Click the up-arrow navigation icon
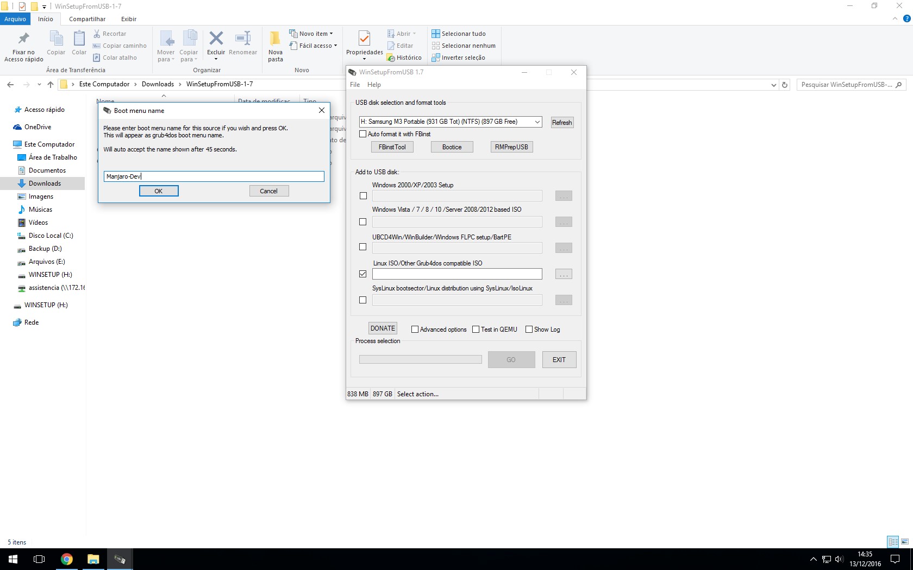Image resolution: width=913 pixels, height=570 pixels. [51, 85]
